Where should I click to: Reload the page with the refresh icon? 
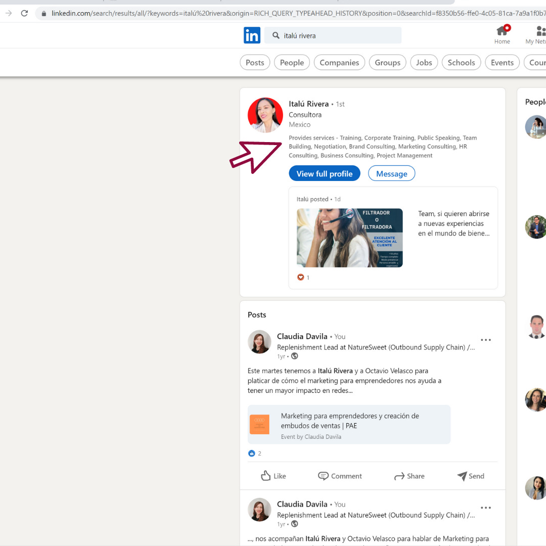pos(24,13)
